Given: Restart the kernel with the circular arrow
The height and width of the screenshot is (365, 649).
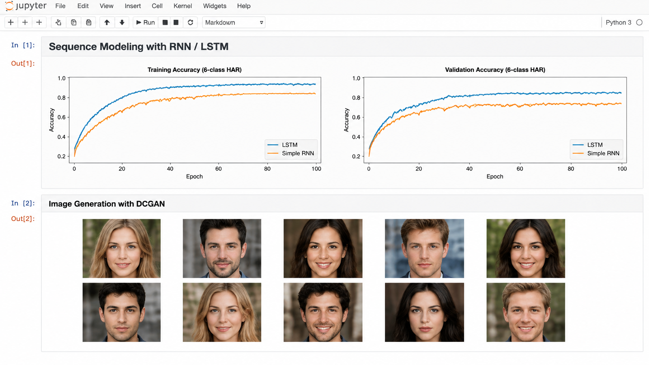Looking at the screenshot, I should 190,22.
